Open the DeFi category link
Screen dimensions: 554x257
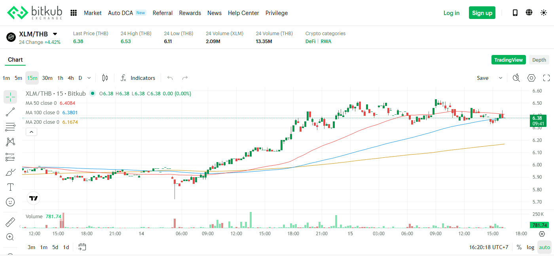tap(311, 42)
